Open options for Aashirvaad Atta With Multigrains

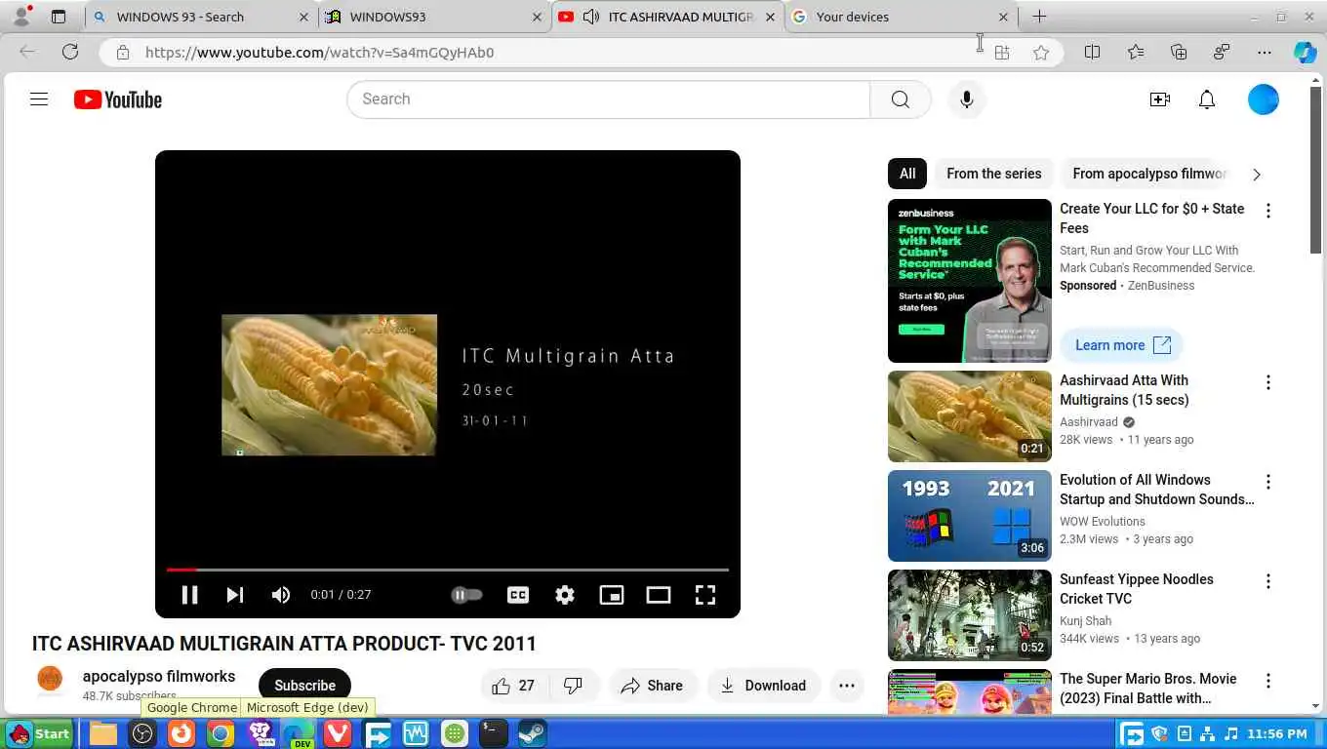(x=1268, y=382)
